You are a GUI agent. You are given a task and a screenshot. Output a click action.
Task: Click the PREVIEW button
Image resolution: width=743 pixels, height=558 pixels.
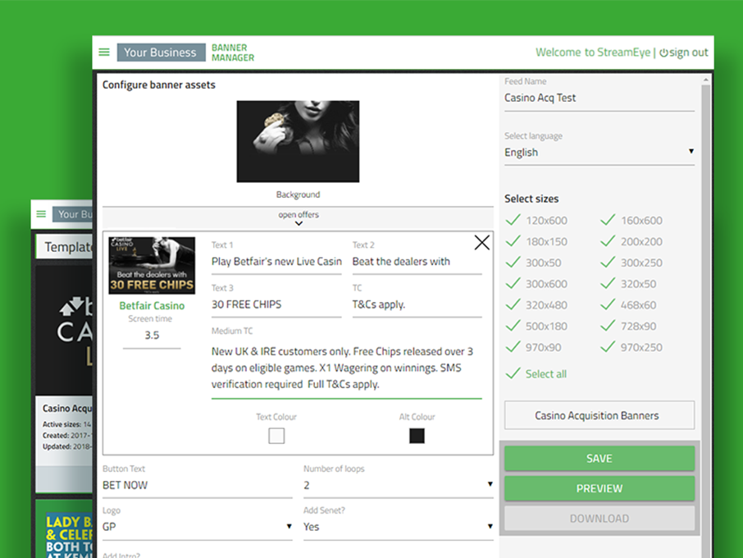[x=599, y=488]
